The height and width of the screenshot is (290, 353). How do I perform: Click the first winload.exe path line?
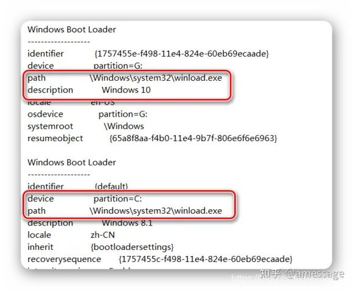pyautogui.click(x=125, y=78)
